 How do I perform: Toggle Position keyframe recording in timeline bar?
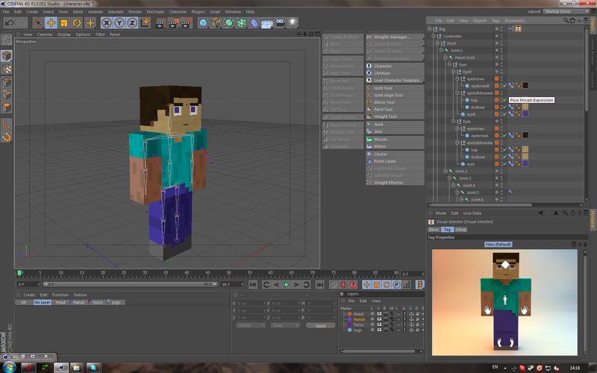(366, 284)
